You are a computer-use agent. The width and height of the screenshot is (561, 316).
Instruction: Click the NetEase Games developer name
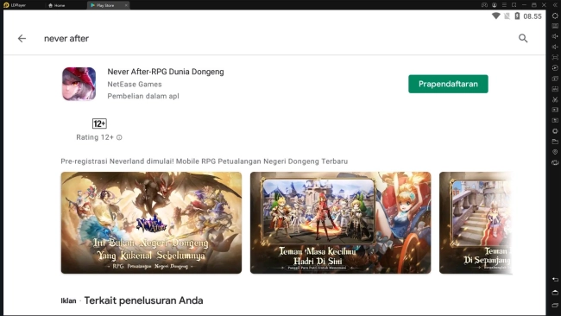tap(135, 84)
